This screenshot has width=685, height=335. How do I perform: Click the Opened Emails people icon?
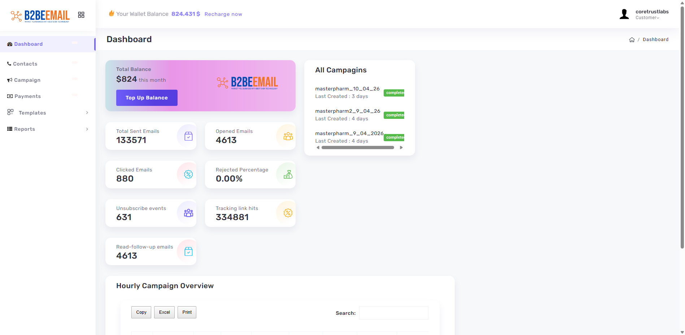(x=288, y=136)
